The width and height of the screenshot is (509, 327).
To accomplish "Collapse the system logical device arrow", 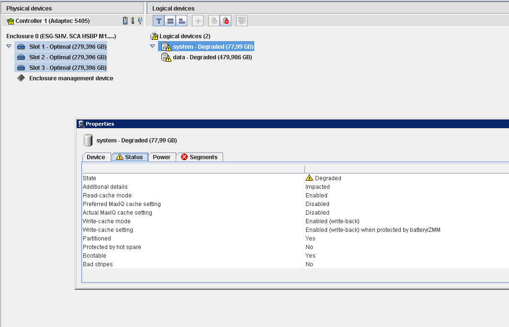I will coord(153,46).
